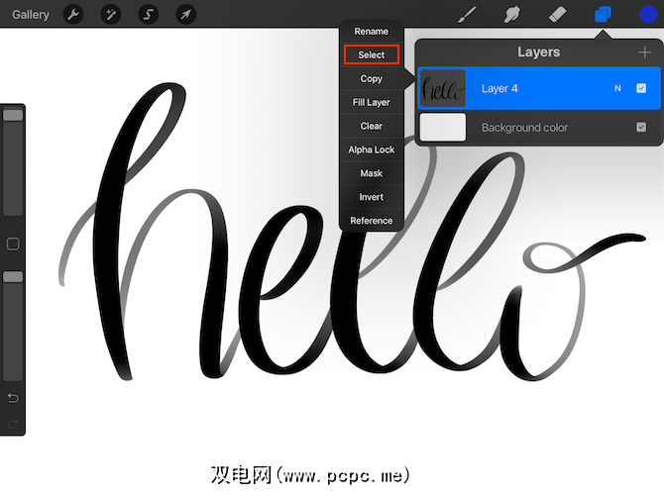Set layer as Reference from the menu
Viewport: 664px width, 498px height.
point(372,221)
